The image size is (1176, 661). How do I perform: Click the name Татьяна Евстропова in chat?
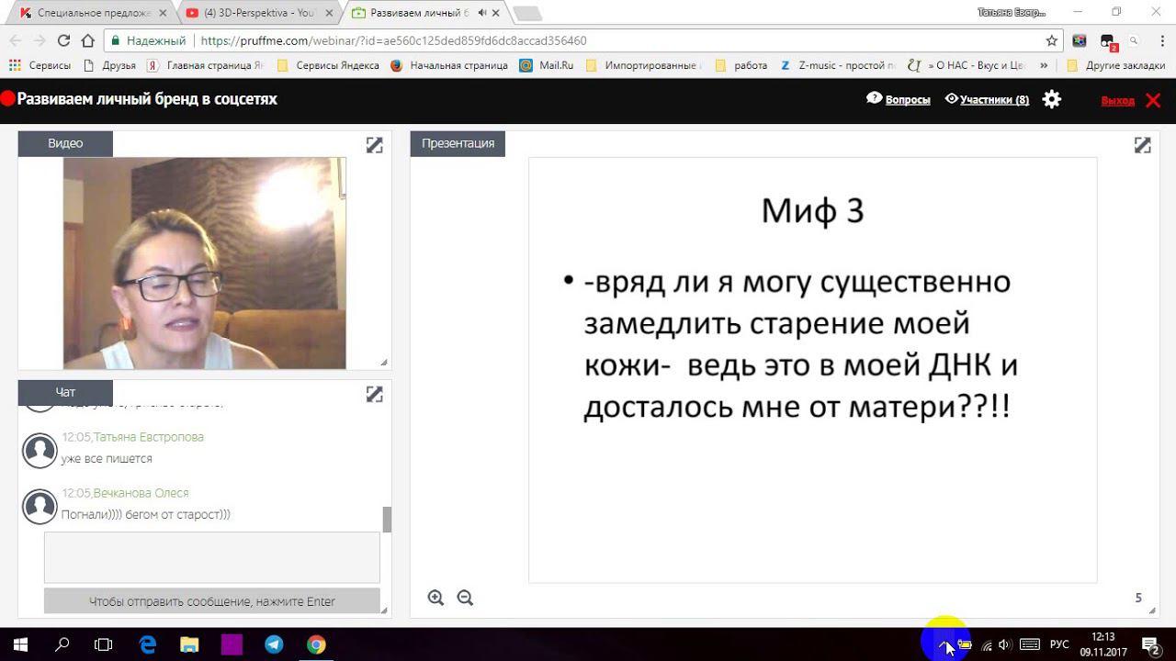(149, 437)
